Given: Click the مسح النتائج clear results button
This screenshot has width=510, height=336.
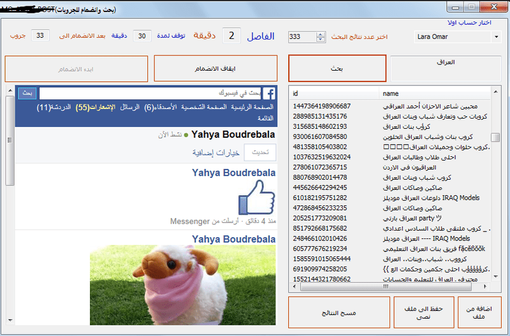Looking at the screenshot, I should point(337,313).
